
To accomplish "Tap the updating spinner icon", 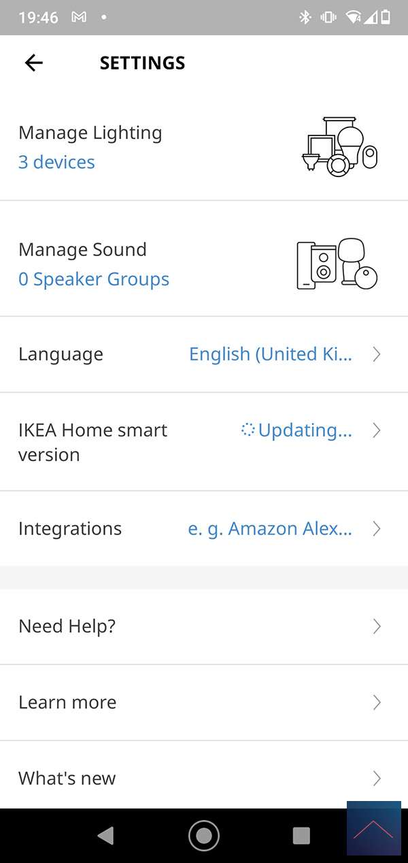I will [248, 430].
